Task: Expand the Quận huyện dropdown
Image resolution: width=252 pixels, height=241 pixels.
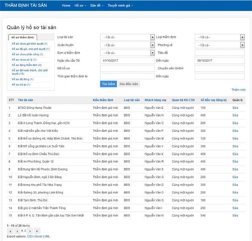Action: click(127, 45)
